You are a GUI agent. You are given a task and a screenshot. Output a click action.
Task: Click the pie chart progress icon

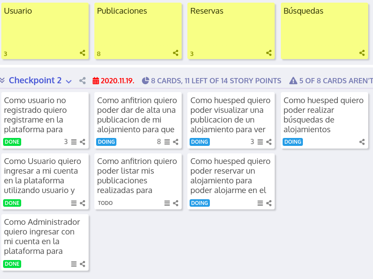pyautogui.click(x=145, y=81)
